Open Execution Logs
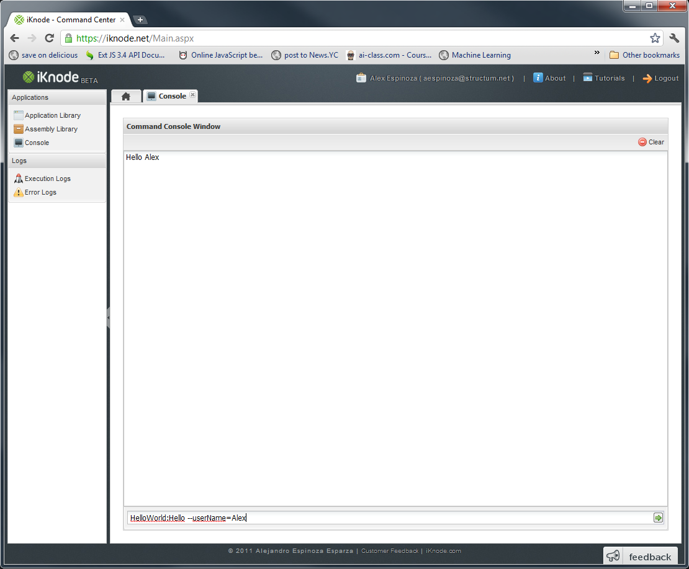Image resolution: width=689 pixels, height=569 pixels. (x=47, y=179)
